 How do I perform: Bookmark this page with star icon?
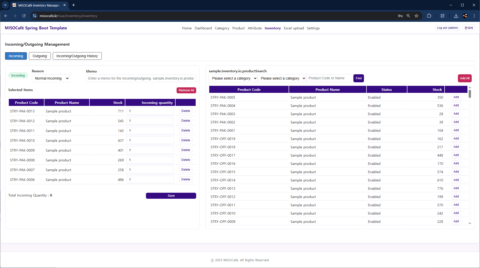[416, 16]
